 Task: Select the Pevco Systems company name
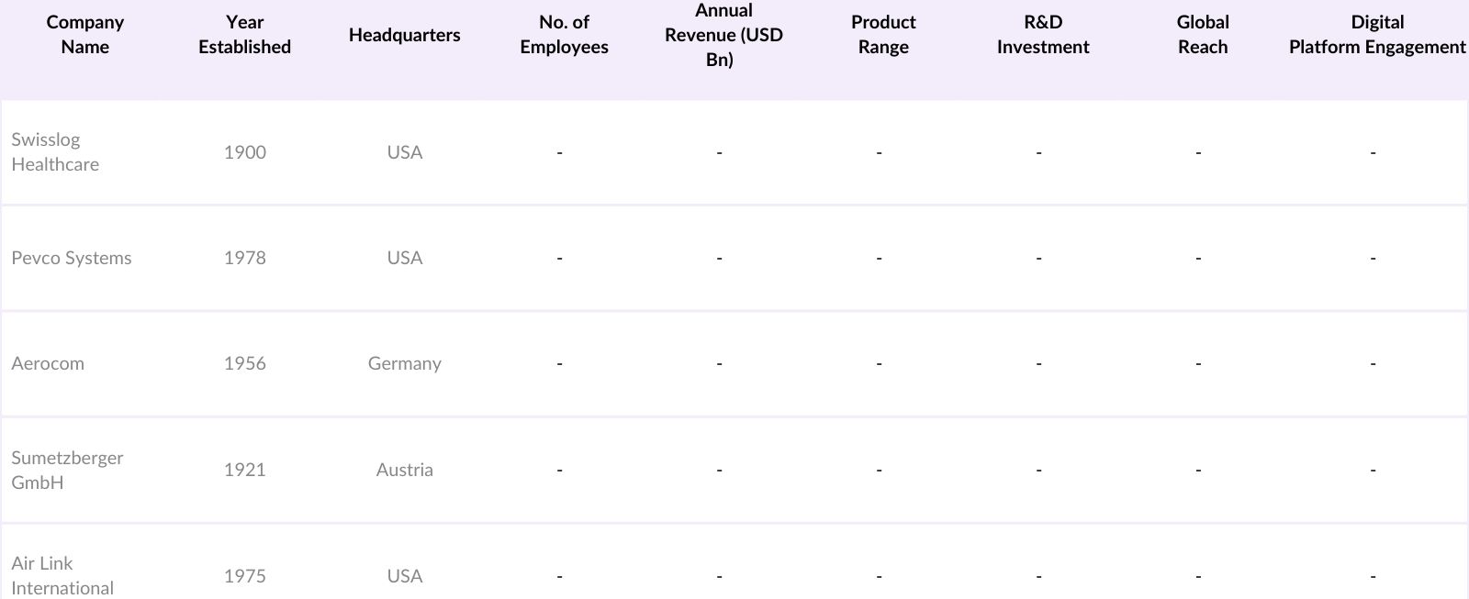pos(72,258)
